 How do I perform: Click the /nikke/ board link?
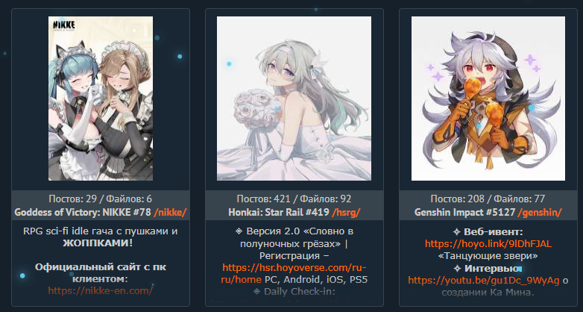tap(170, 213)
